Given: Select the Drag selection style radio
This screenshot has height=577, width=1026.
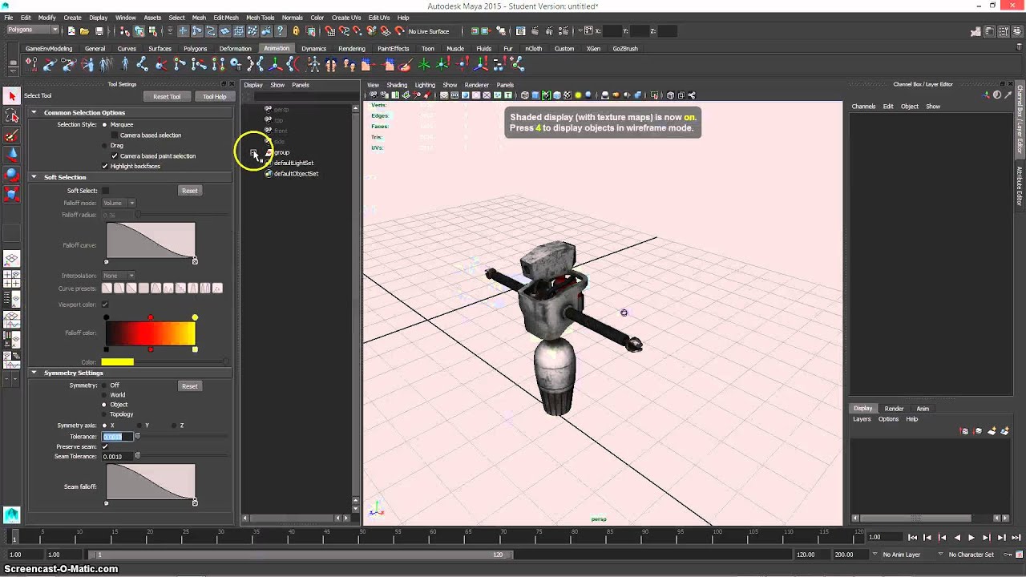Looking at the screenshot, I should (x=105, y=146).
